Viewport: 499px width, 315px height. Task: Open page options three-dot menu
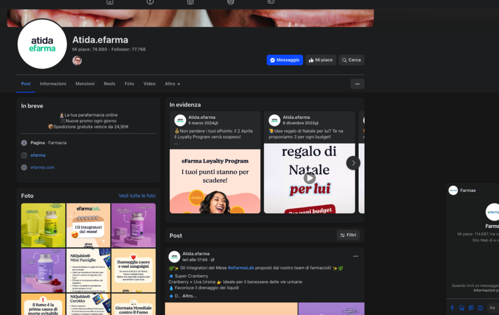click(357, 84)
